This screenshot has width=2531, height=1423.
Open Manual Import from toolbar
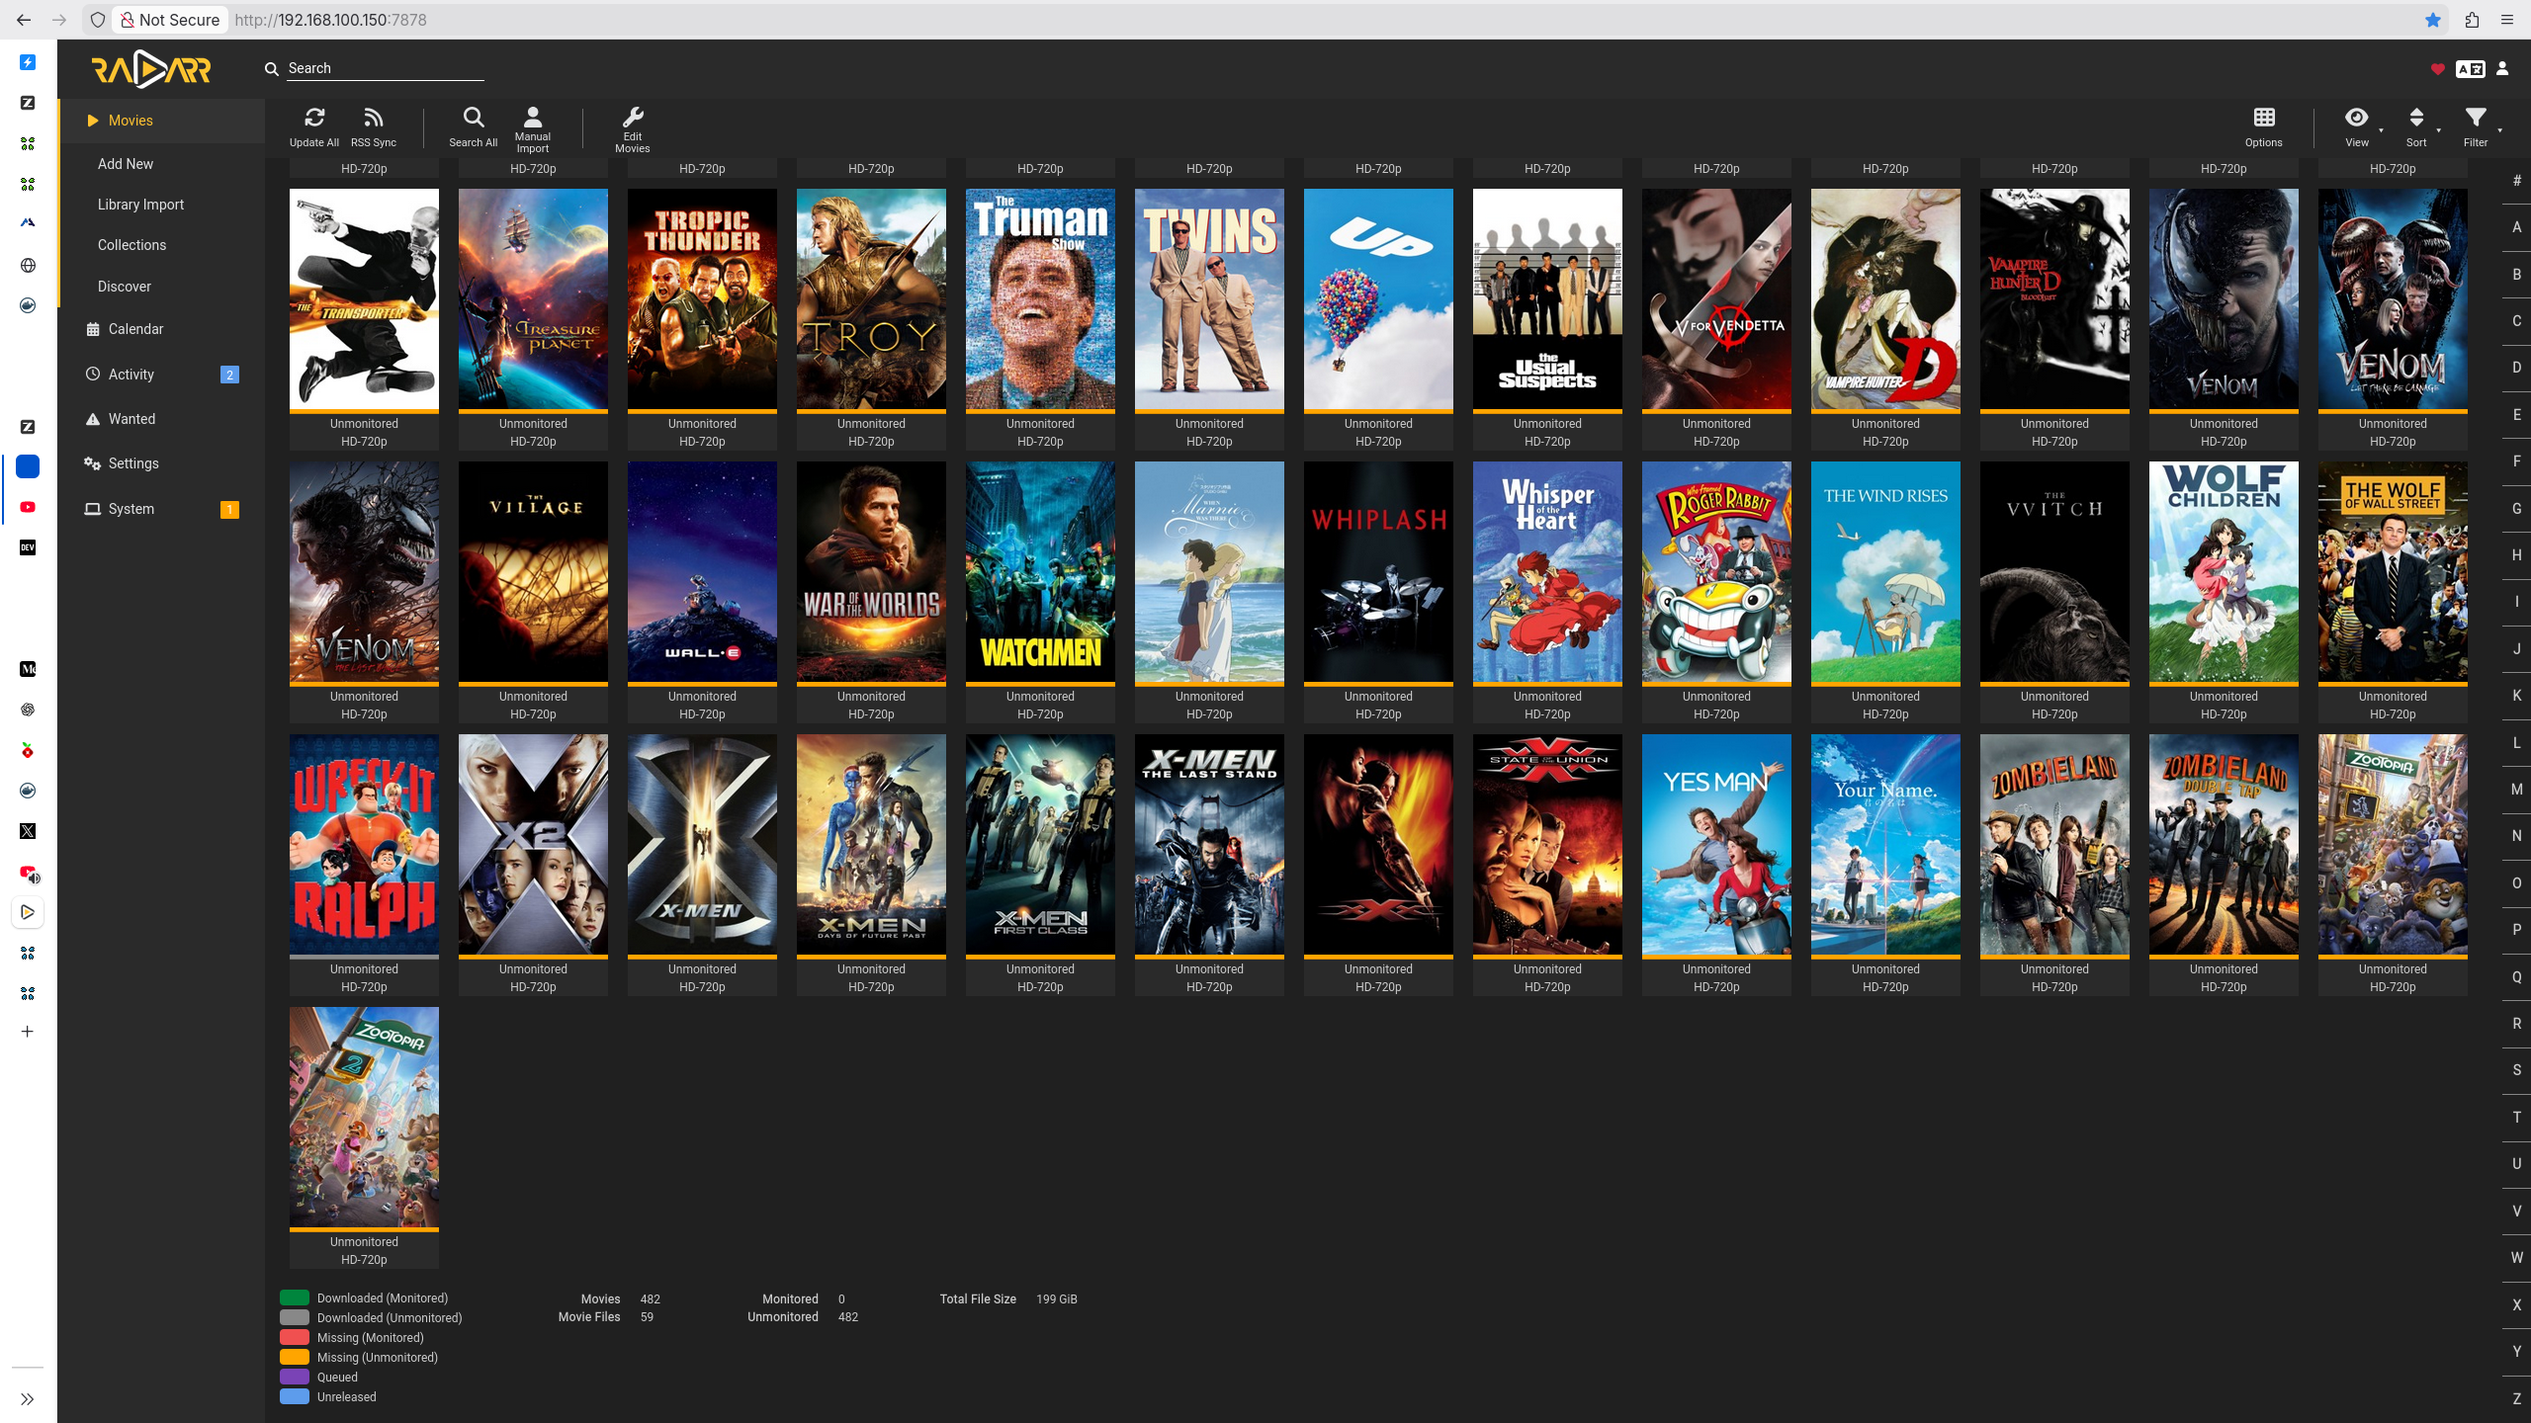click(x=532, y=118)
